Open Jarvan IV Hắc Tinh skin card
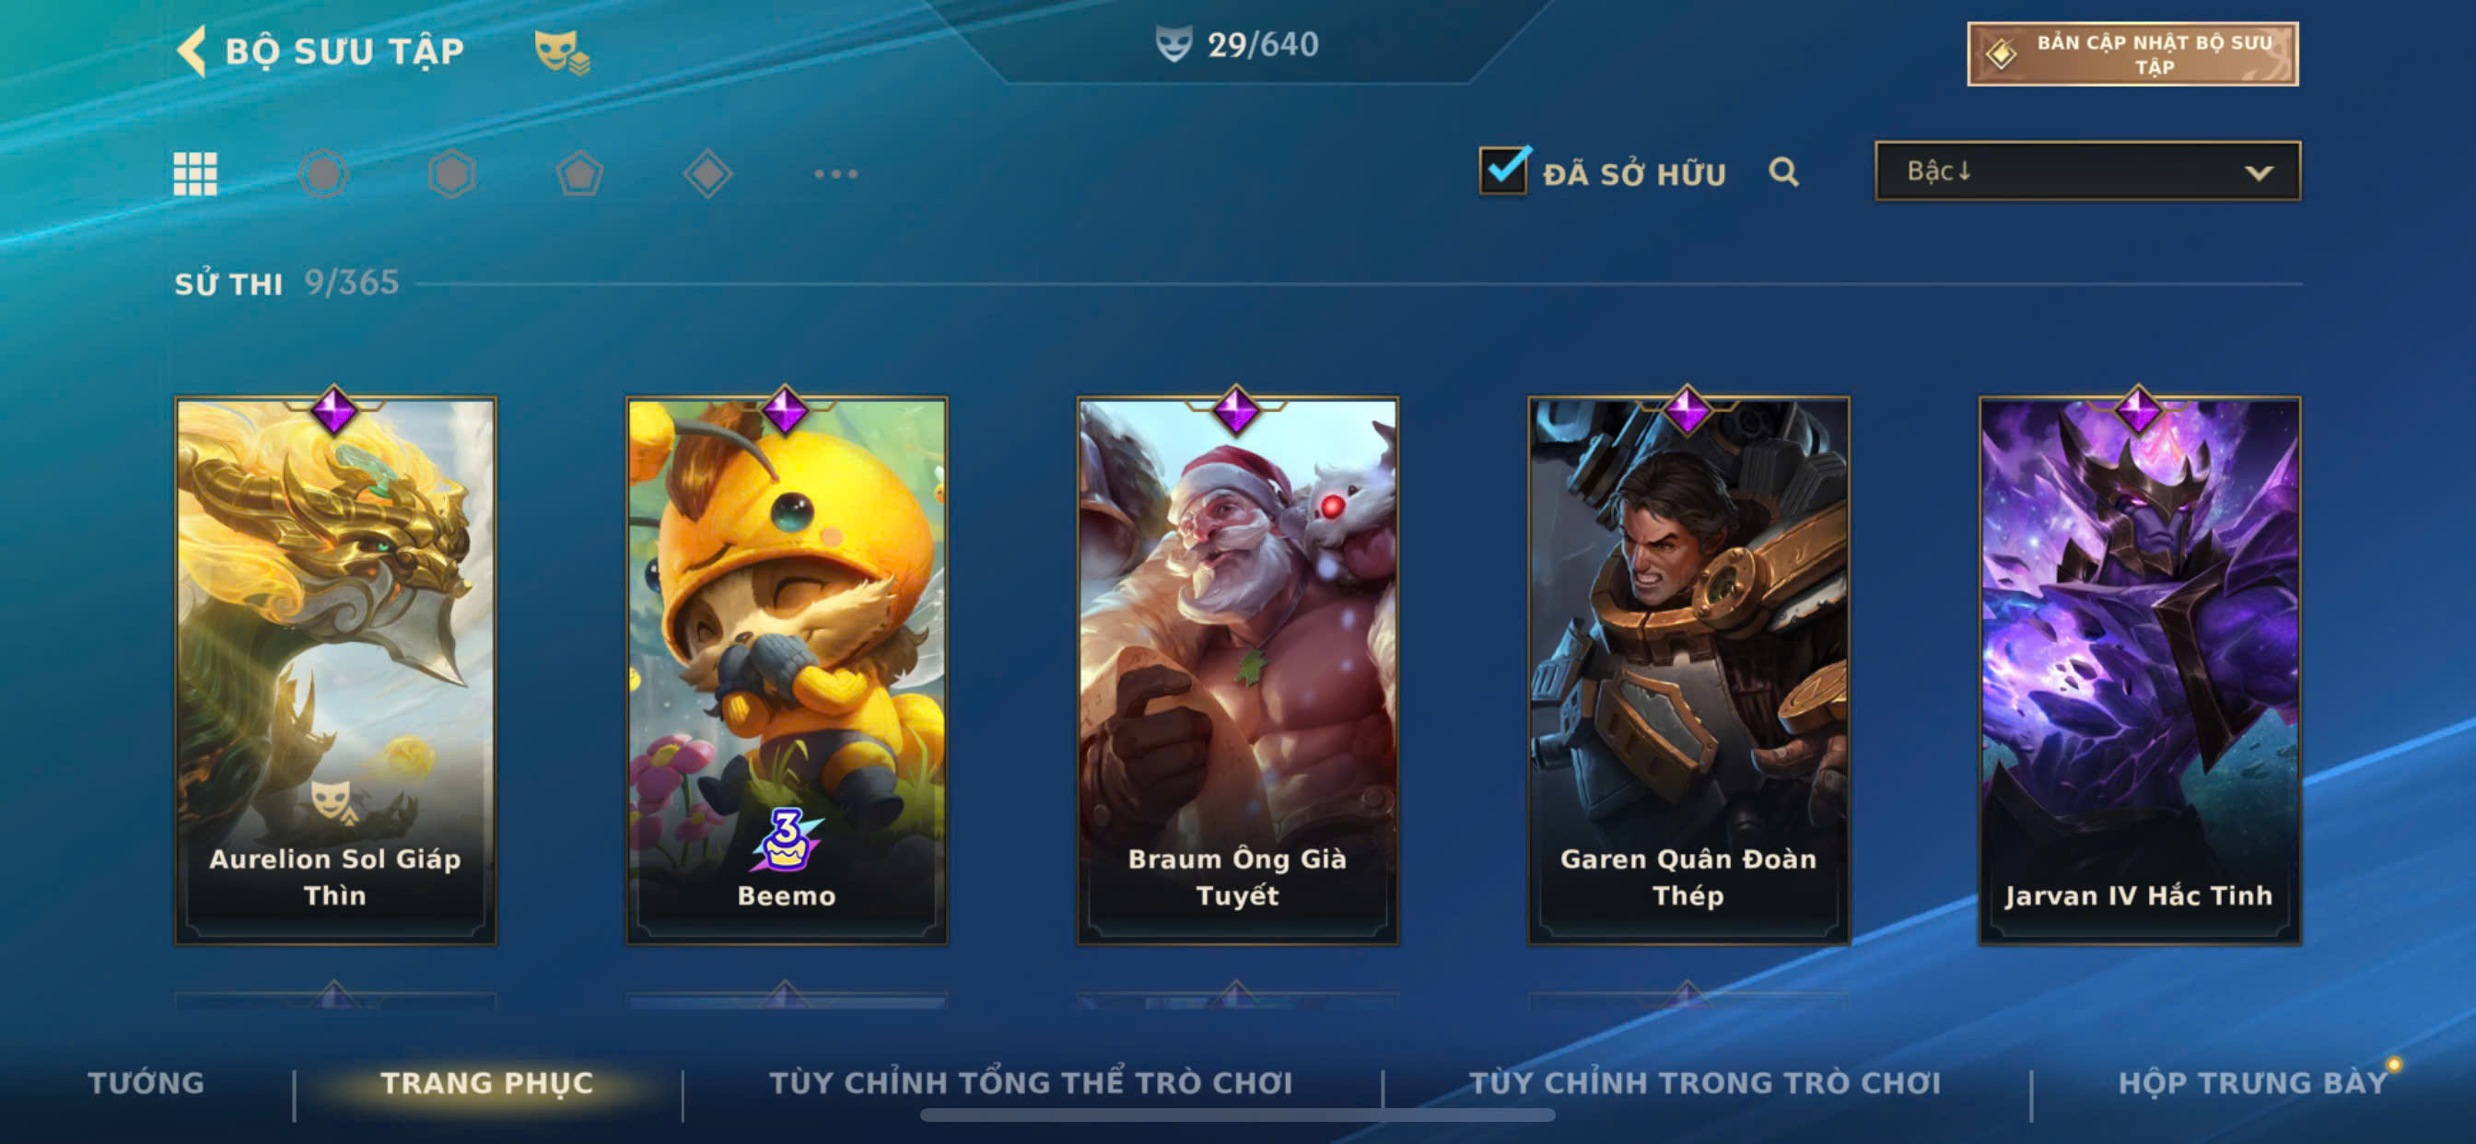The image size is (2476, 1144). coord(2139,670)
